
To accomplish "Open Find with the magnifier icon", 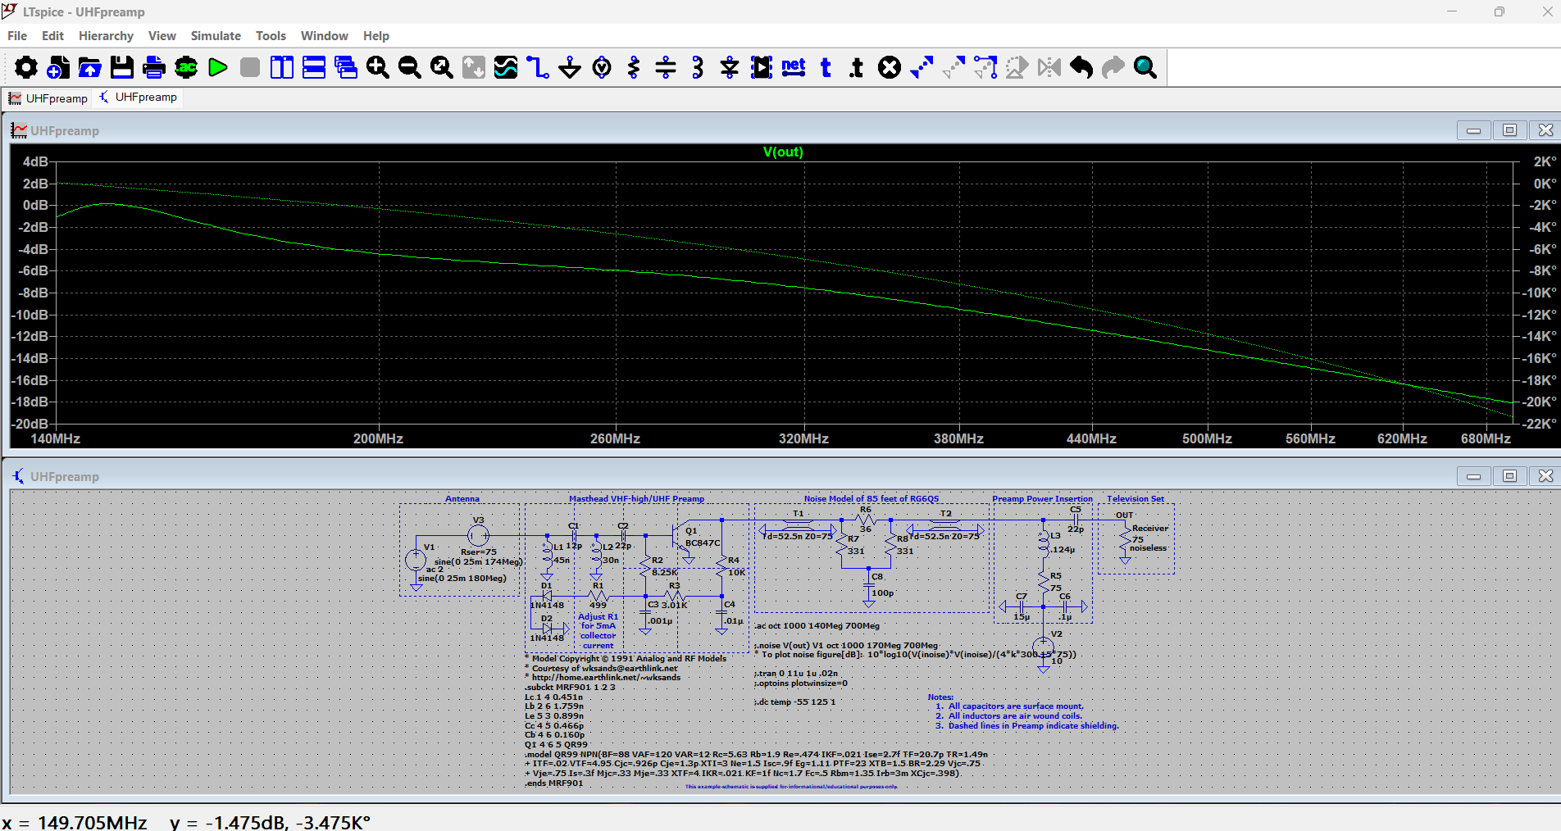I will (1145, 67).
